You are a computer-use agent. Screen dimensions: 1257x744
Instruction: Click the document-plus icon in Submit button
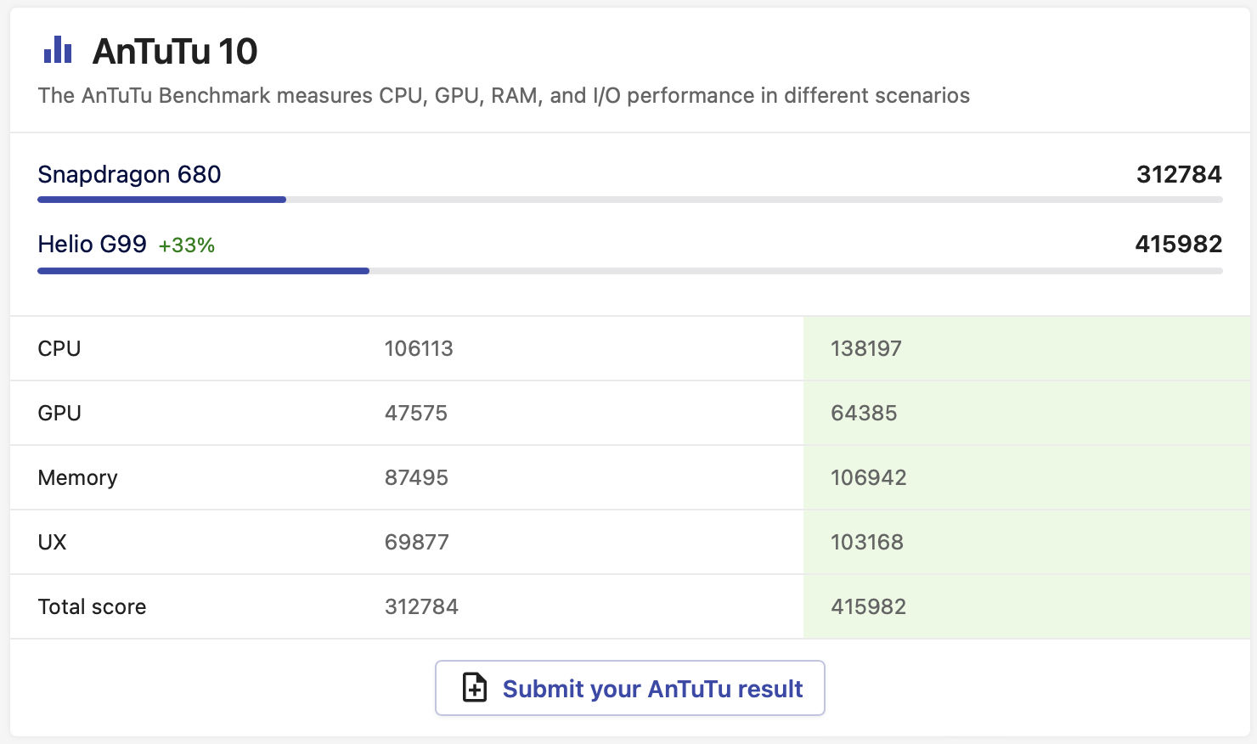(x=475, y=688)
